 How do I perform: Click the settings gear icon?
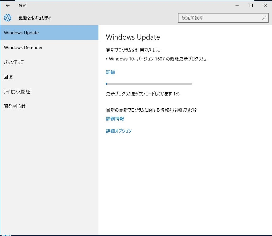coord(8,18)
